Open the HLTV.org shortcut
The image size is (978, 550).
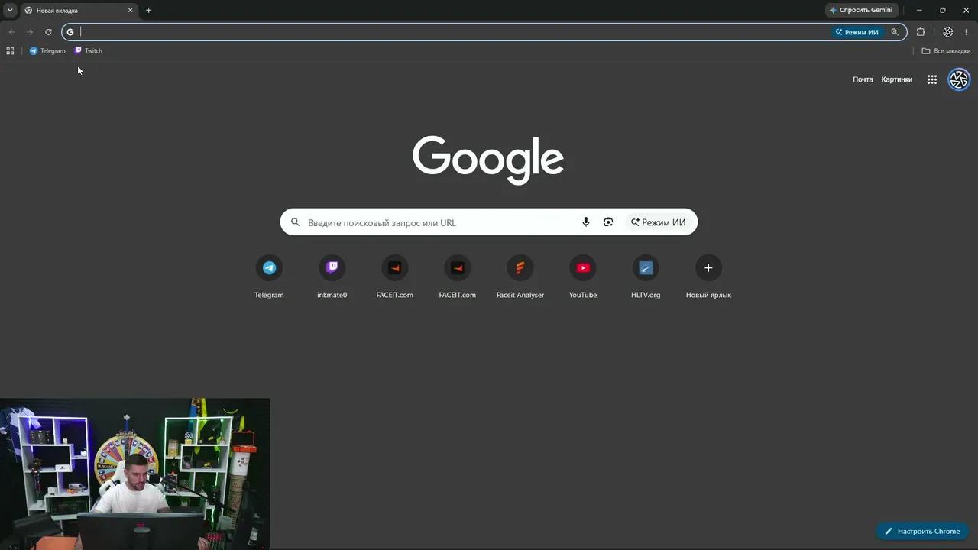pyautogui.click(x=646, y=277)
